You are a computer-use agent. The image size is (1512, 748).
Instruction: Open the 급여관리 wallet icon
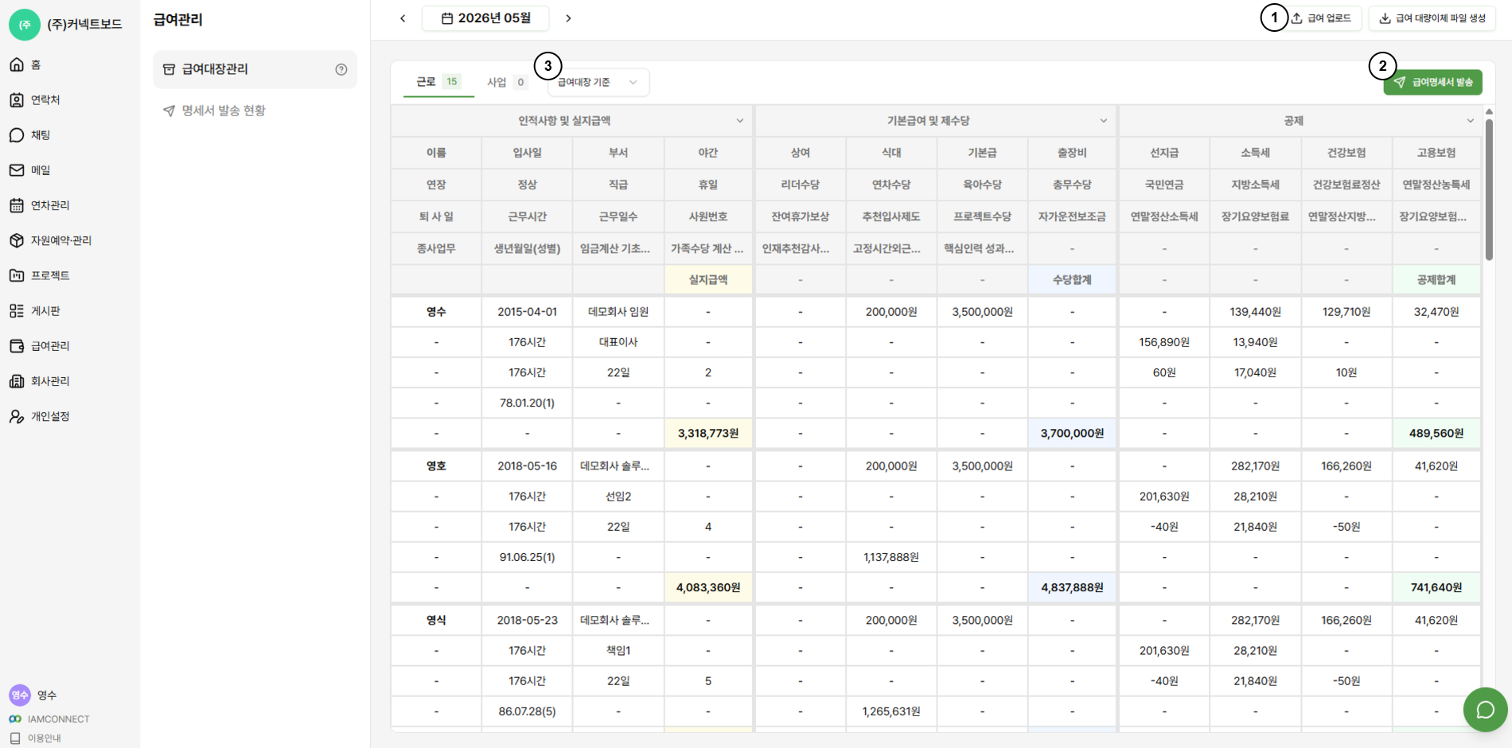click(17, 346)
